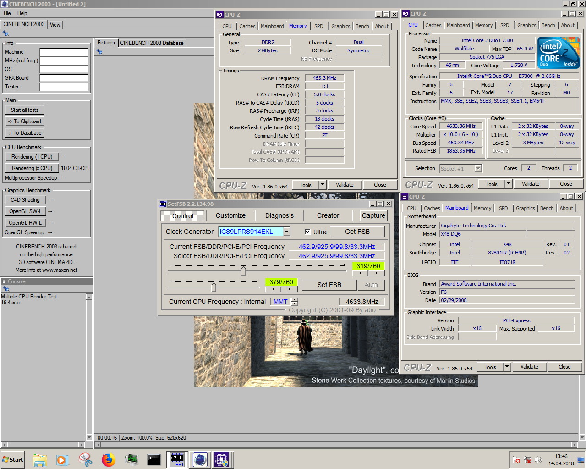Screen dimensions: 586x469
Task: Click the Rendering (1 CPU) button
Action: point(32,157)
